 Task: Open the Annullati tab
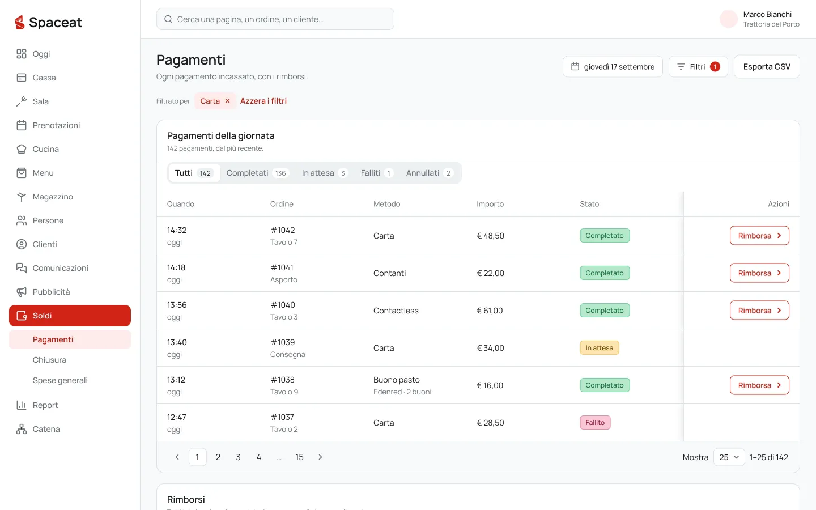tap(430, 173)
